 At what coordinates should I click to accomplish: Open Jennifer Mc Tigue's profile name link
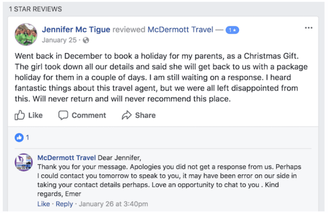(76, 30)
